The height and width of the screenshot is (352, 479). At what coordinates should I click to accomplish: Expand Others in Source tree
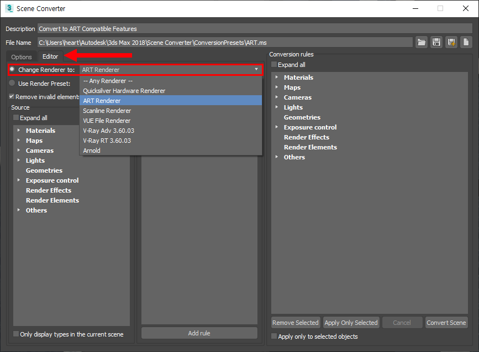pyautogui.click(x=19, y=210)
